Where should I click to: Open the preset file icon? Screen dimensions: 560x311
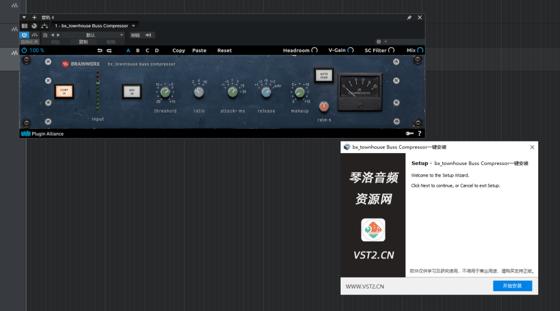(45, 35)
